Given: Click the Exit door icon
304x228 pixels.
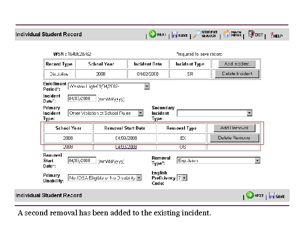Looking at the screenshot, I should tap(252, 34).
